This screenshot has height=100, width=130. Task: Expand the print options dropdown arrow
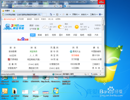tap(70, 14)
